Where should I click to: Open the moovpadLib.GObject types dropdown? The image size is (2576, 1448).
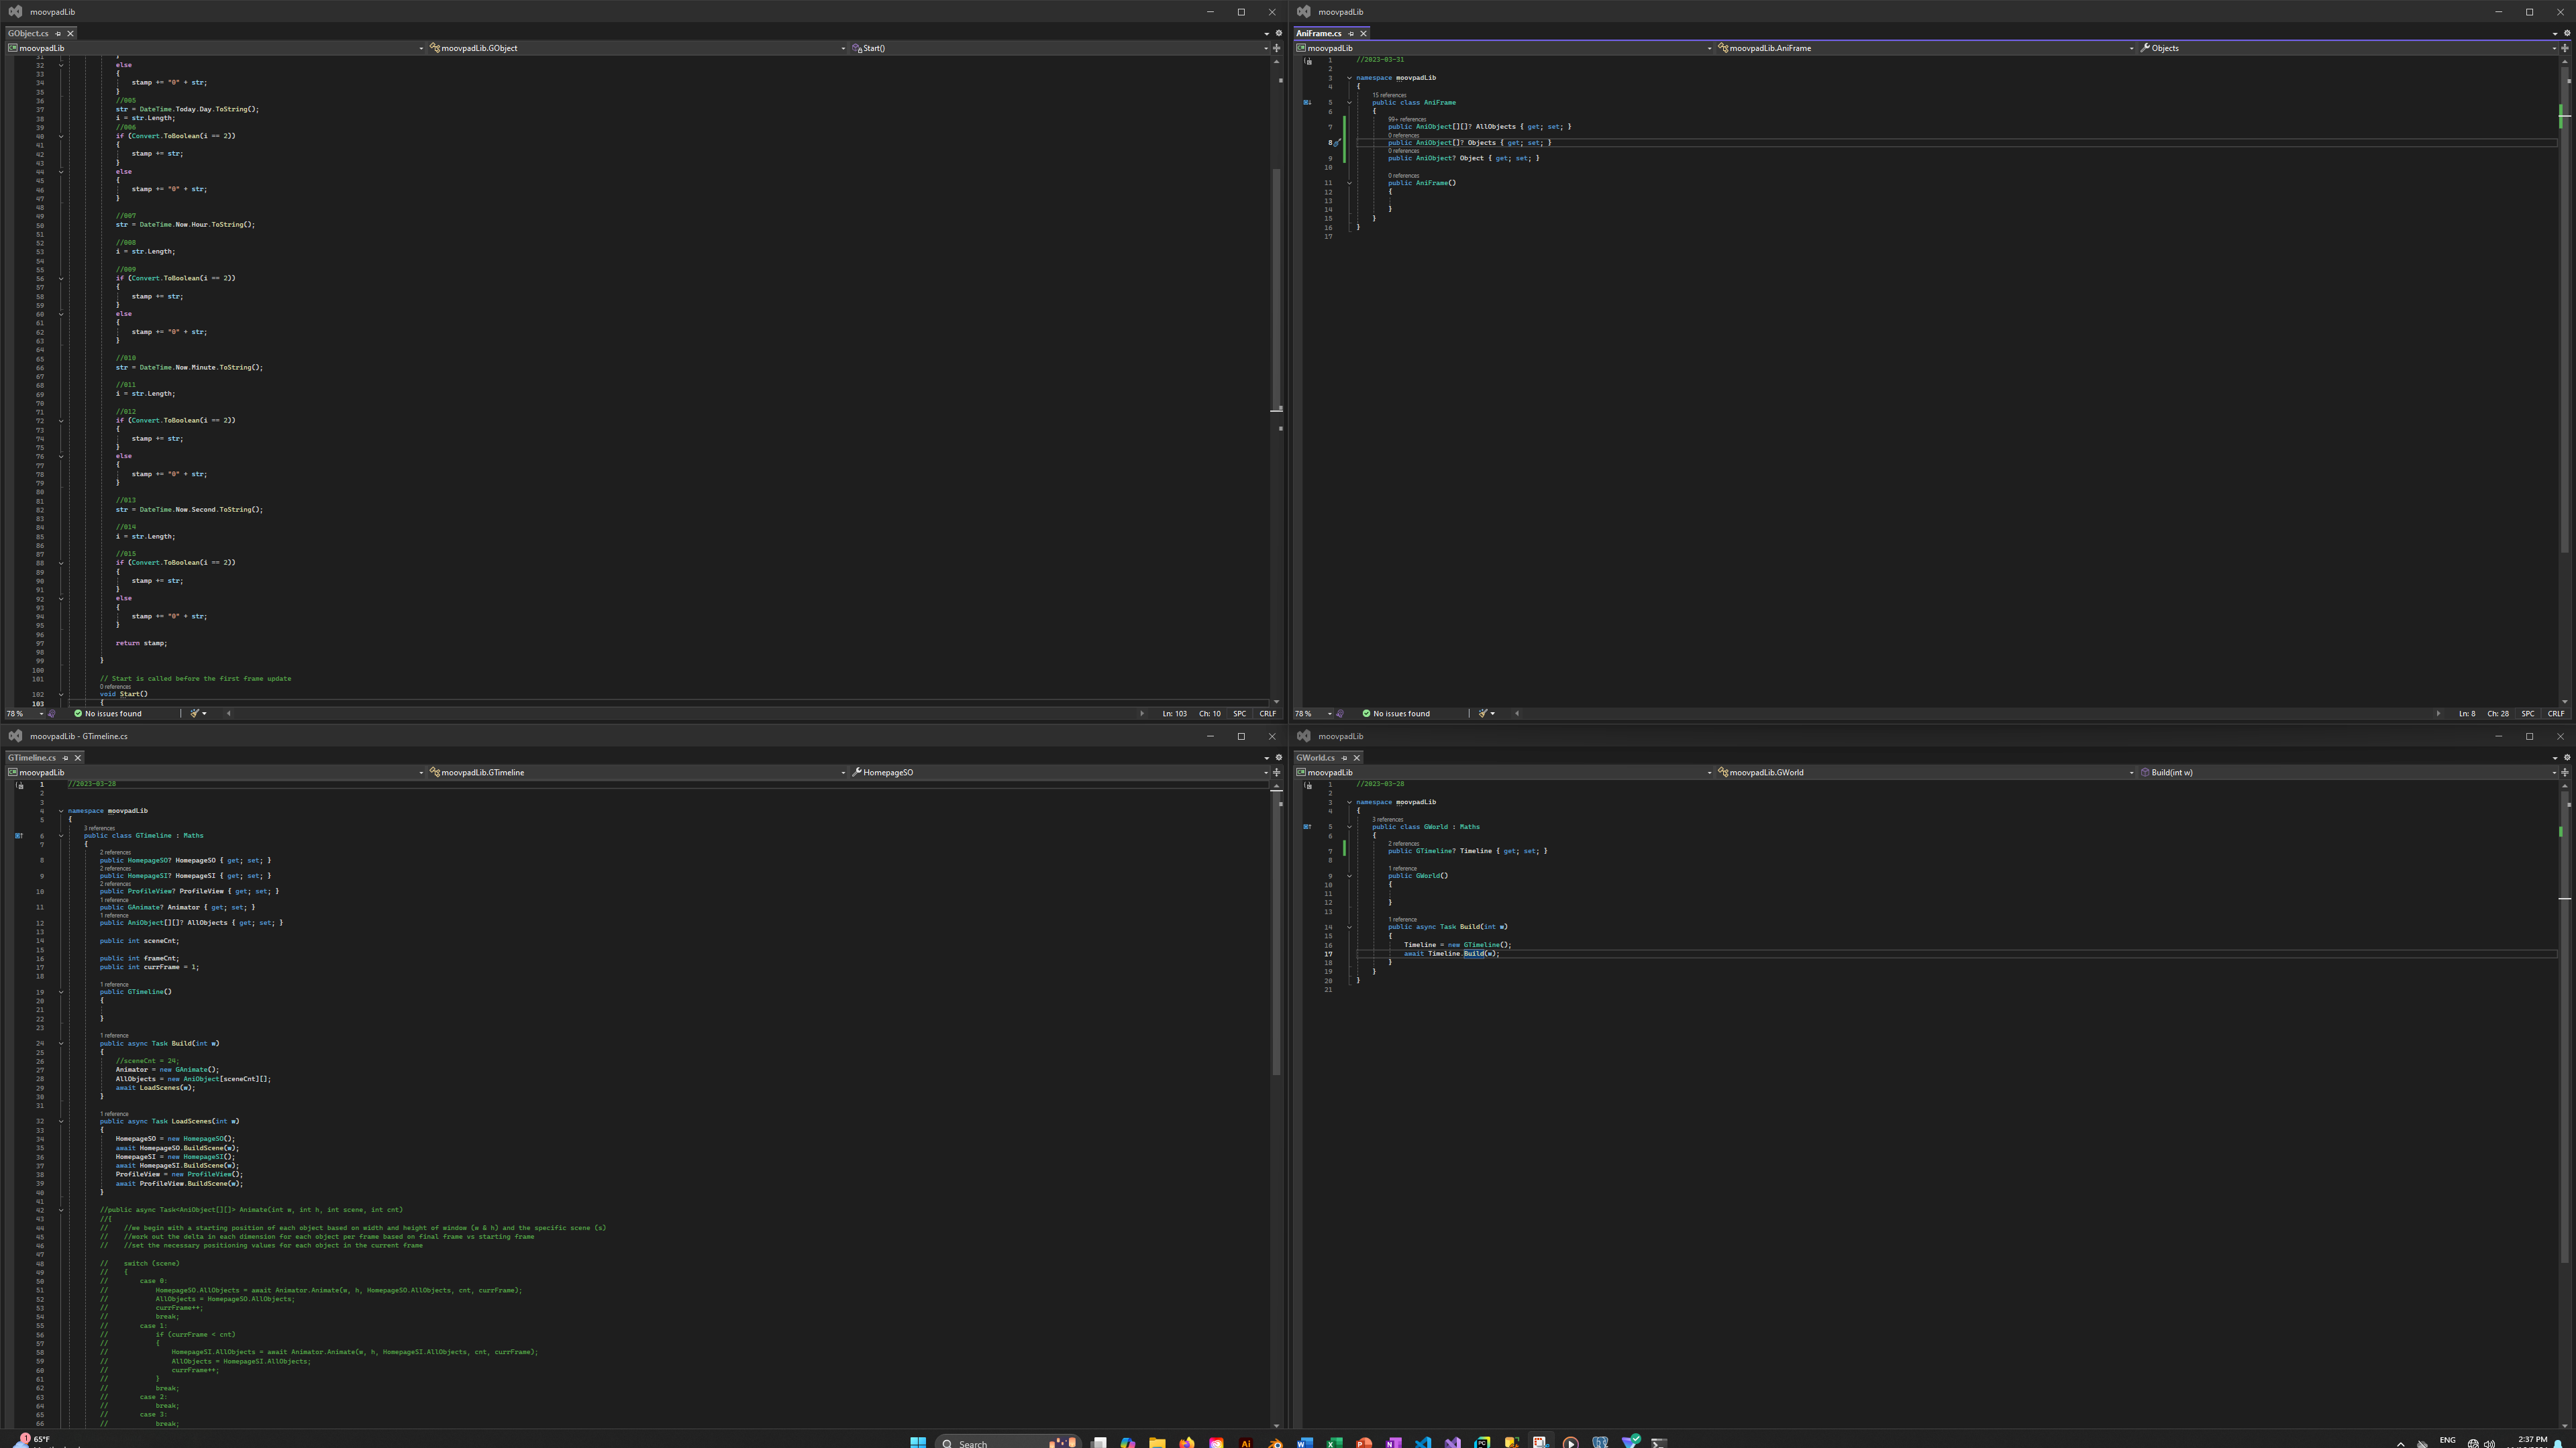[637, 48]
